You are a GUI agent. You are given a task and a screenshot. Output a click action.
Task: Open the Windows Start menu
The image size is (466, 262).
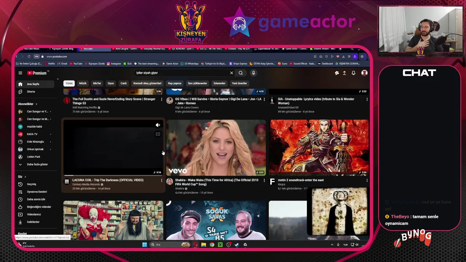pyautogui.click(x=145, y=245)
